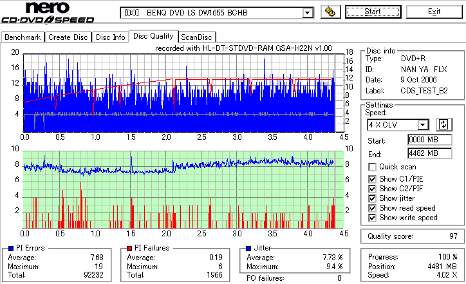The height and width of the screenshot is (284, 466).
Task: Click the PI Failures average 0.19
Action: (x=216, y=258)
